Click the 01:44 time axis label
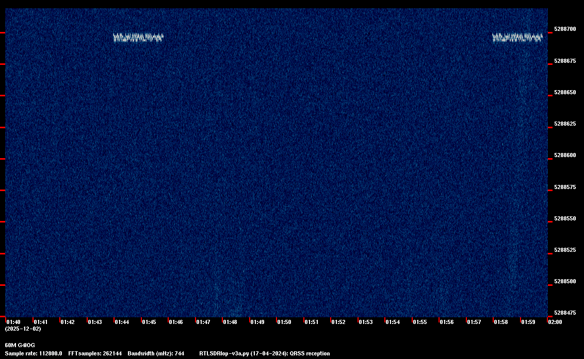584x359 pixels. tap(122, 322)
